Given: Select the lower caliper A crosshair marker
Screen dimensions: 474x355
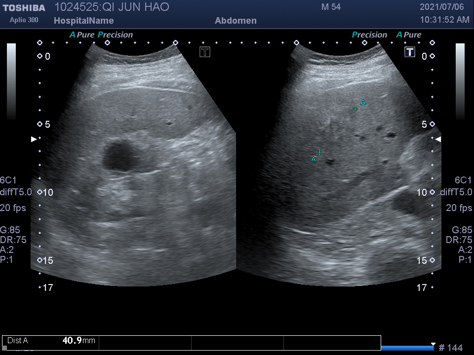Looking at the screenshot, I should pos(319,152).
